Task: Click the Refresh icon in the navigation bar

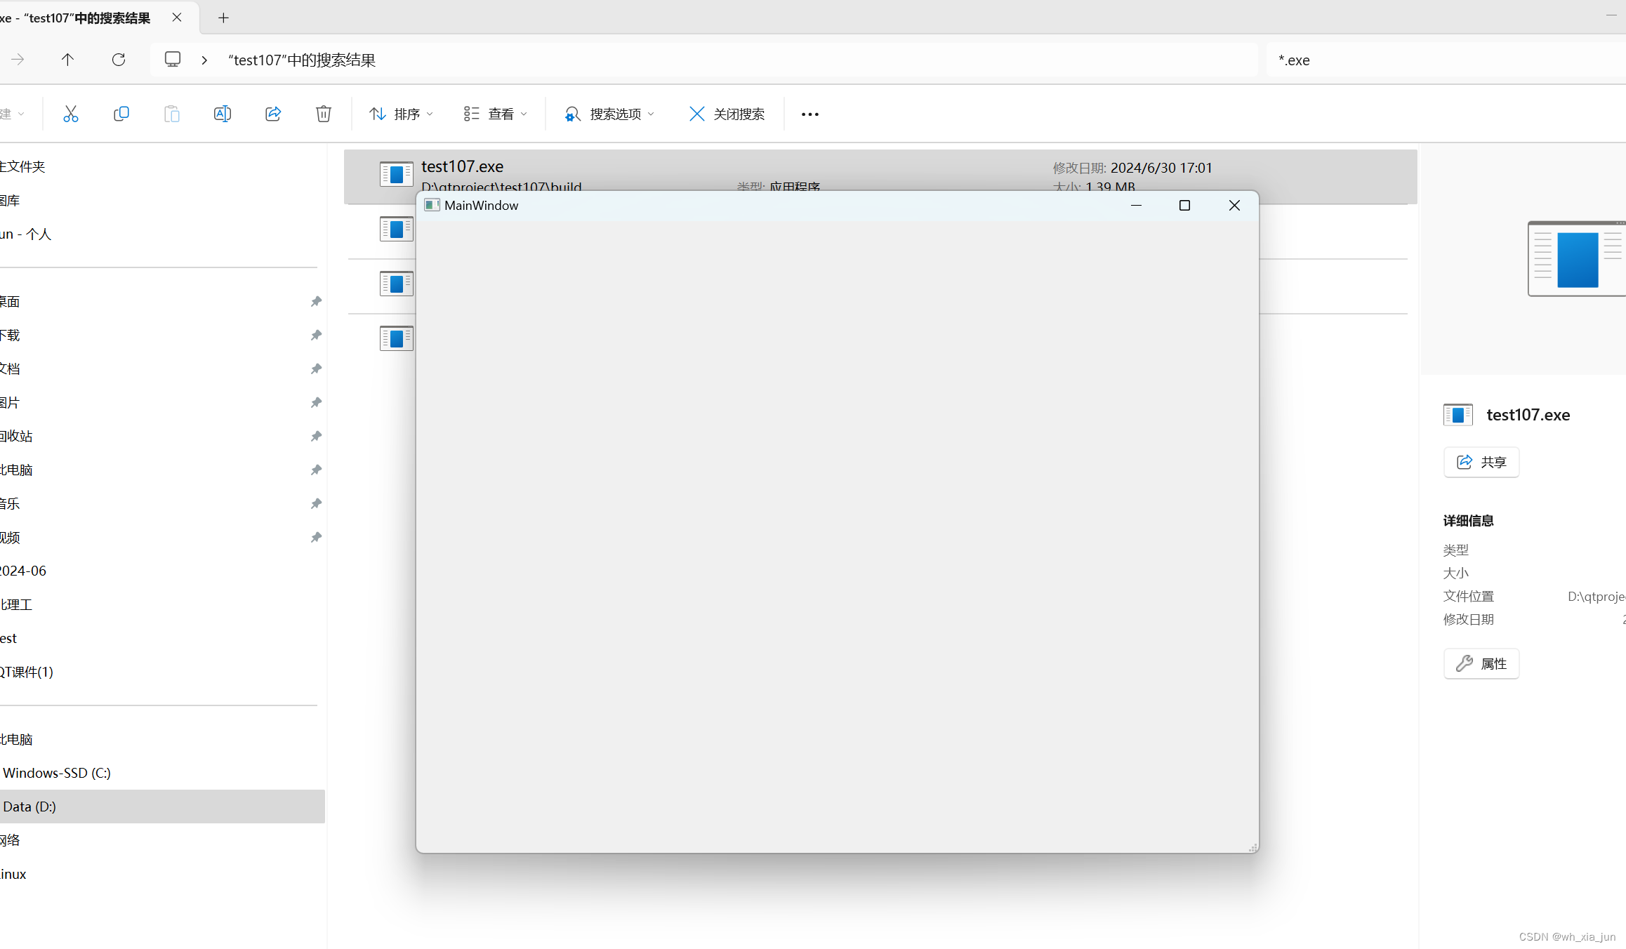Action: pos(118,60)
